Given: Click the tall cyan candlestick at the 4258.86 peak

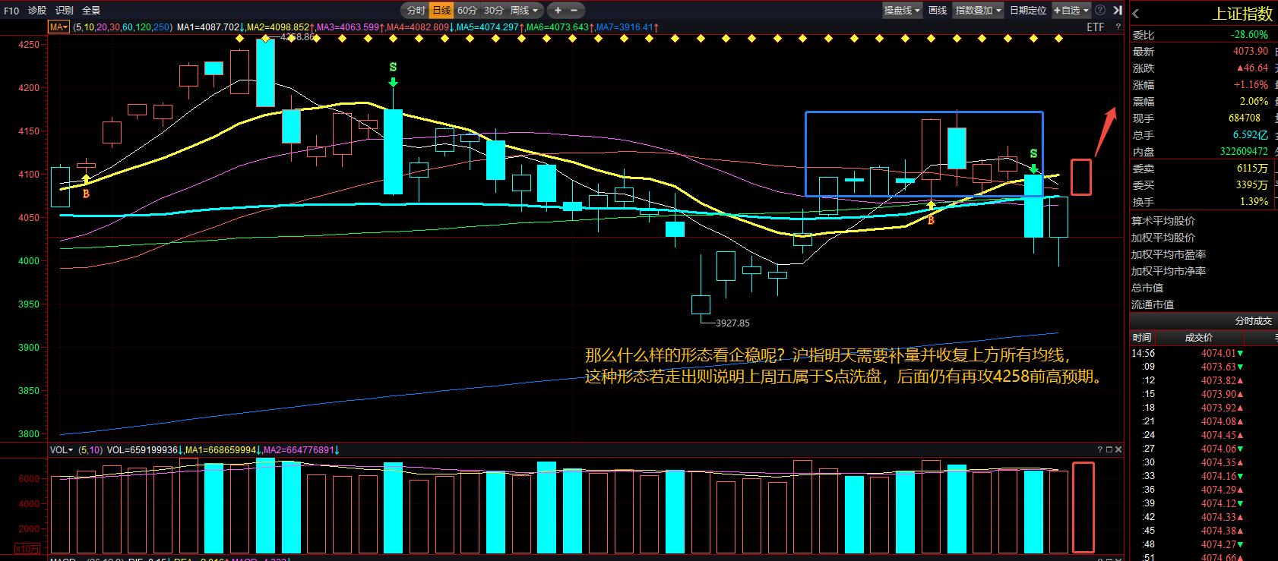Looking at the screenshot, I should (x=265, y=72).
